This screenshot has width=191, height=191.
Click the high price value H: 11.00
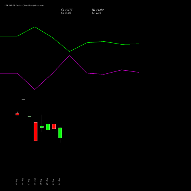[x=98, y=10]
